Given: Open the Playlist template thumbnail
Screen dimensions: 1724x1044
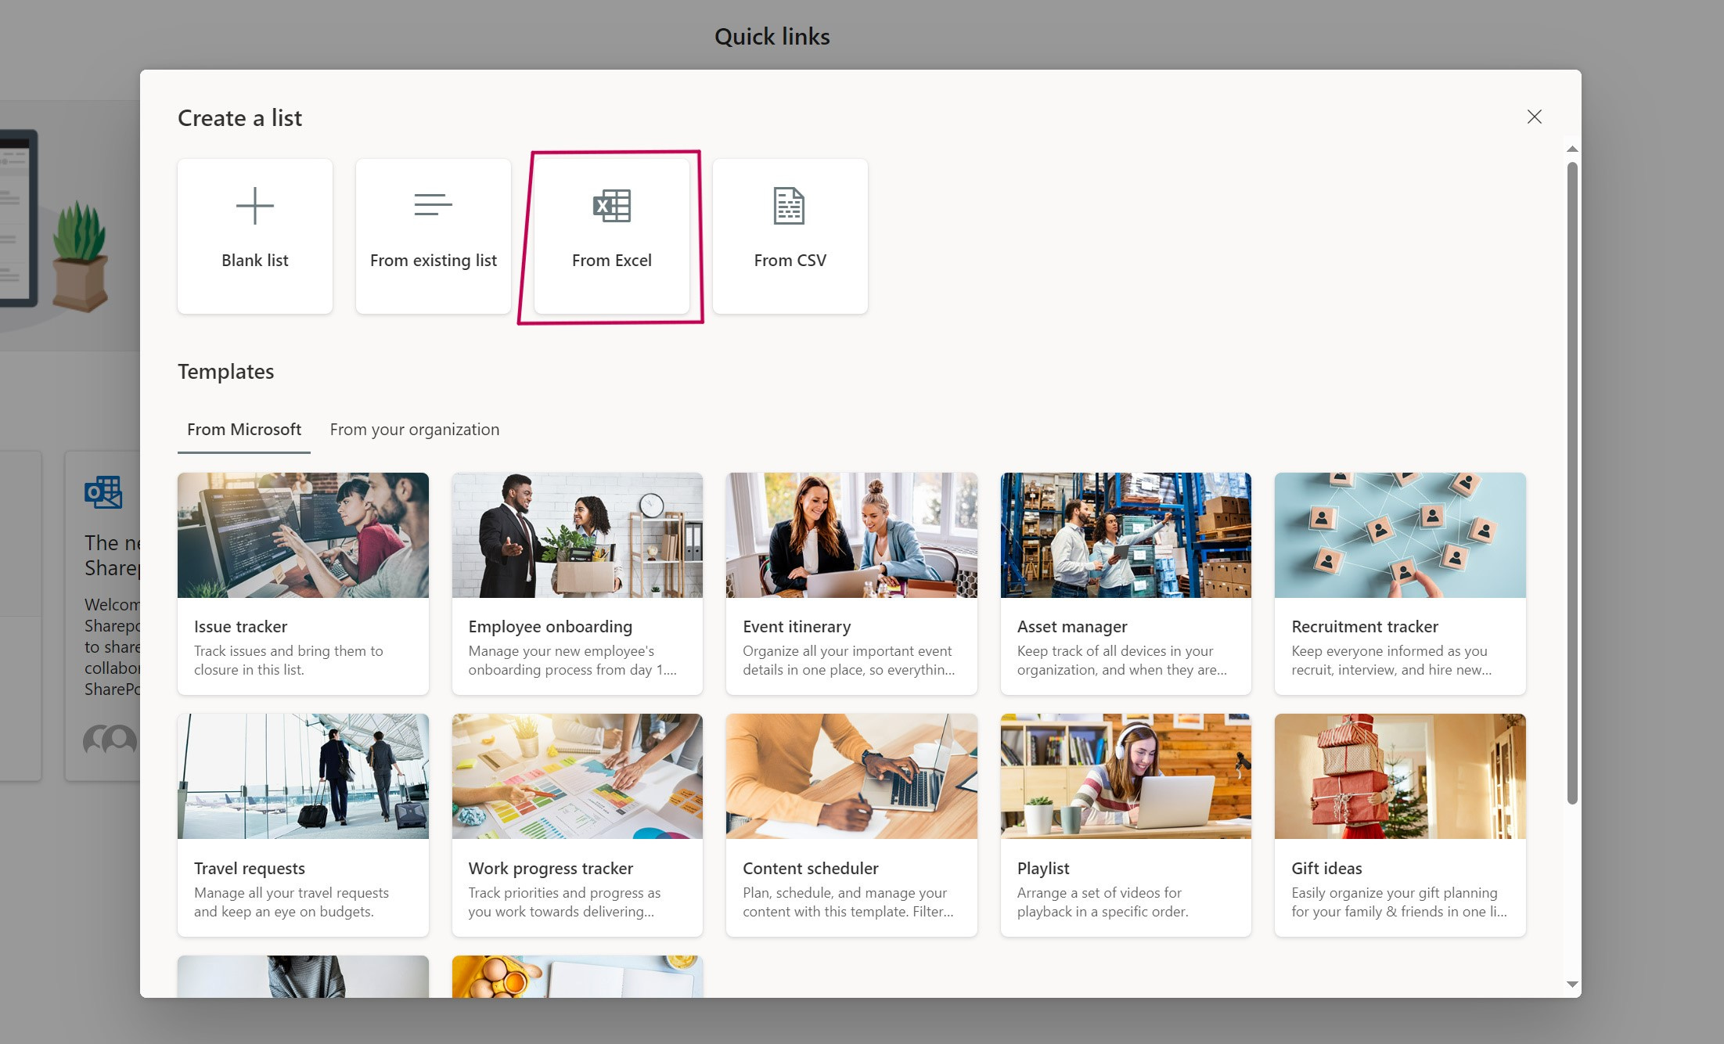Looking at the screenshot, I should (x=1126, y=776).
